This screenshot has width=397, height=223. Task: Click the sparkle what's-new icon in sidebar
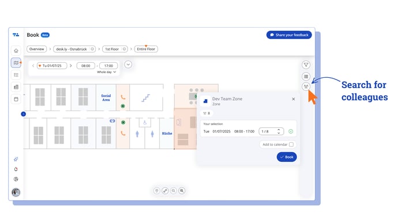click(16, 159)
